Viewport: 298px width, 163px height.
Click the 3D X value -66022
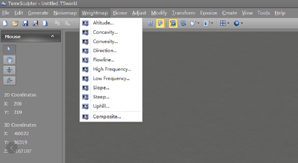(21, 134)
